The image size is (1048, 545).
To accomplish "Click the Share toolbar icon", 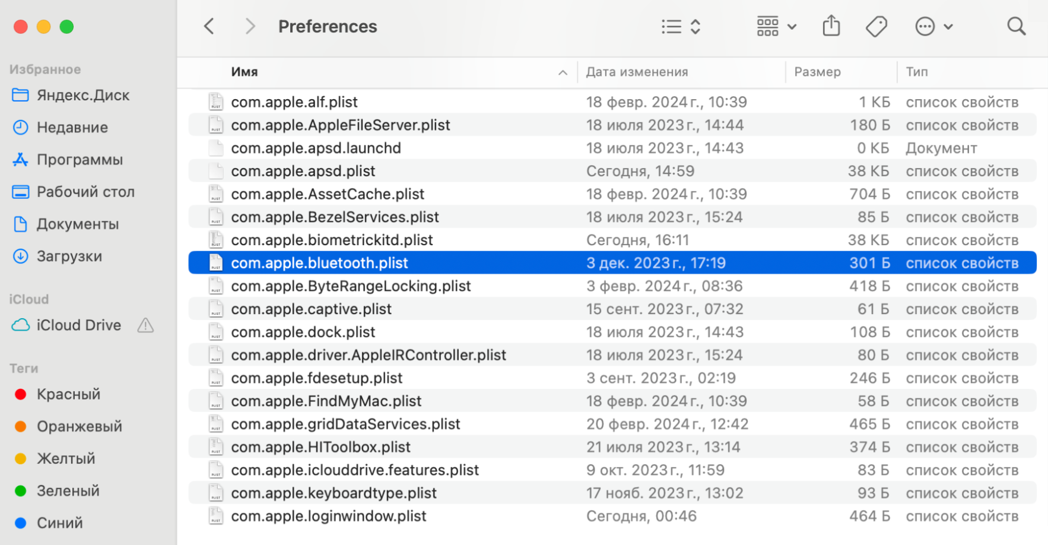I will click(831, 26).
